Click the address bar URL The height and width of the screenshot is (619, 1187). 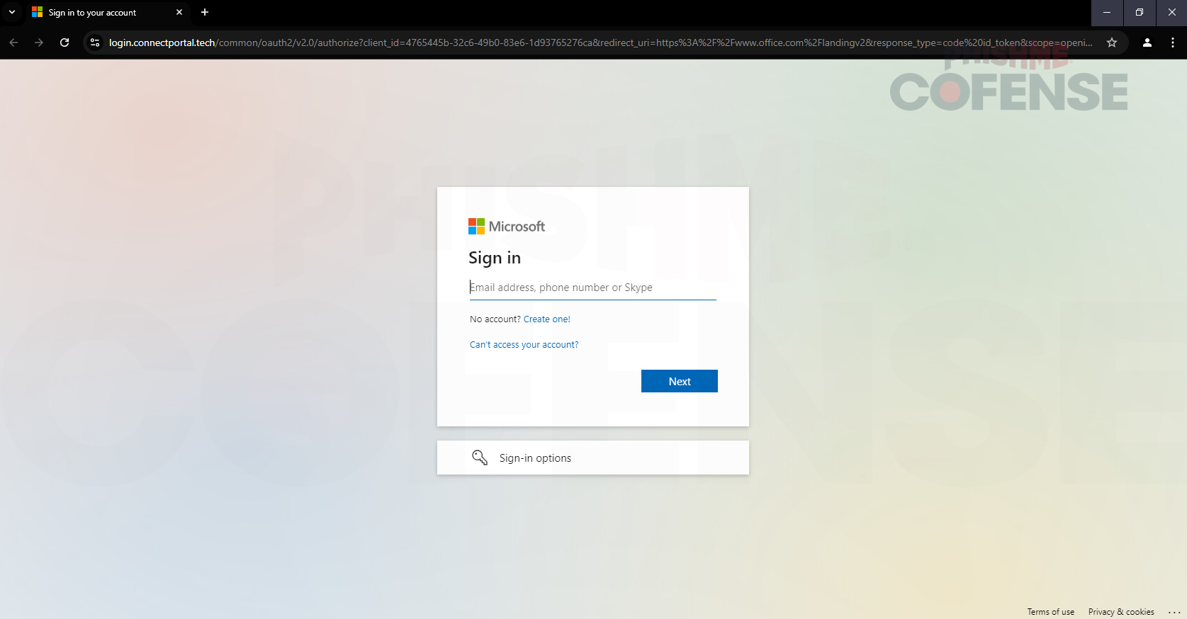click(600, 42)
